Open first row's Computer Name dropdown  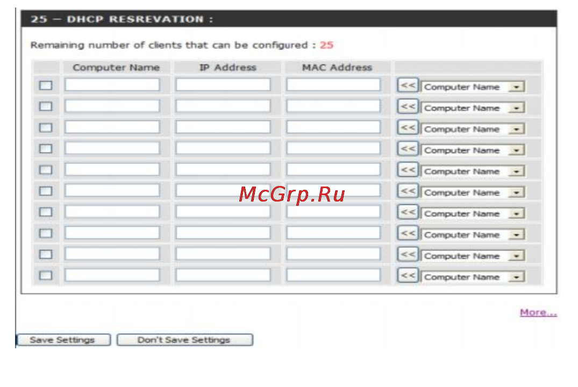click(473, 87)
